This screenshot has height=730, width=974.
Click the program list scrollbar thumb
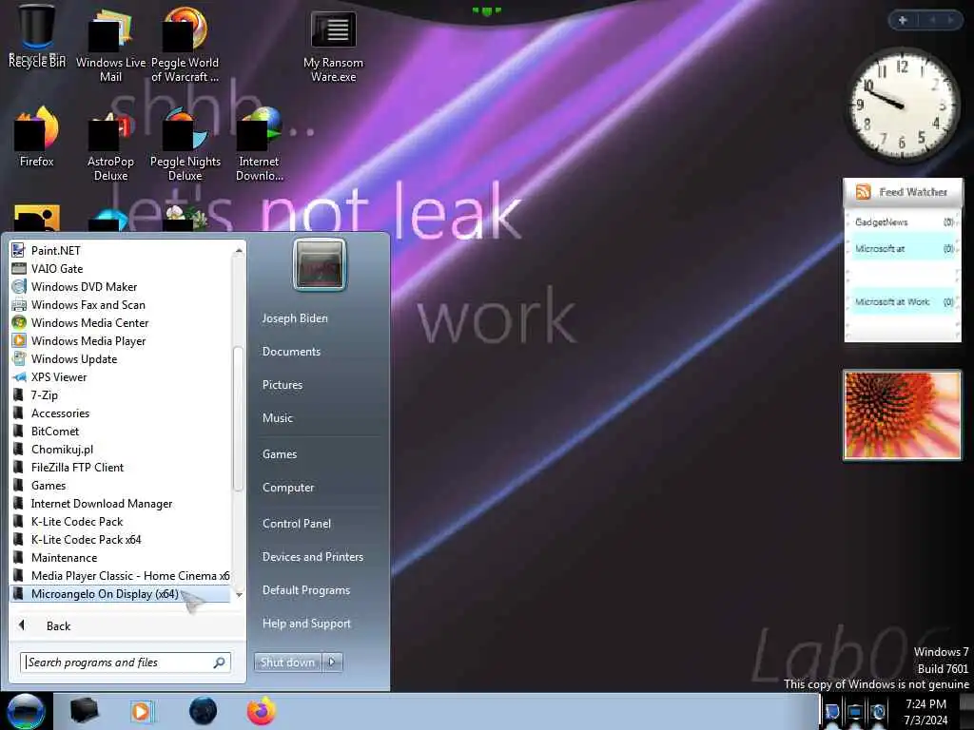(x=238, y=418)
